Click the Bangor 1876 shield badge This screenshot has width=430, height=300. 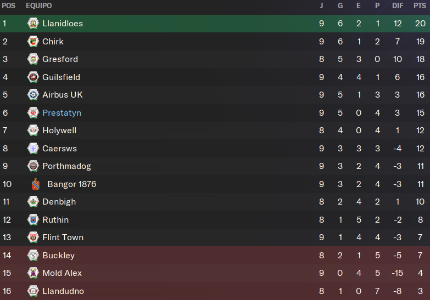tap(36, 184)
